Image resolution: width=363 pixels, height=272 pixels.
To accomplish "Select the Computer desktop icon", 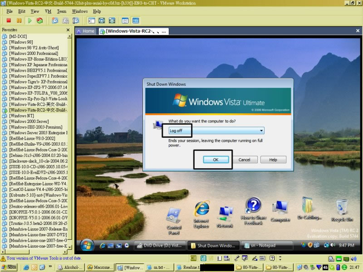I will tap(280, 211).
